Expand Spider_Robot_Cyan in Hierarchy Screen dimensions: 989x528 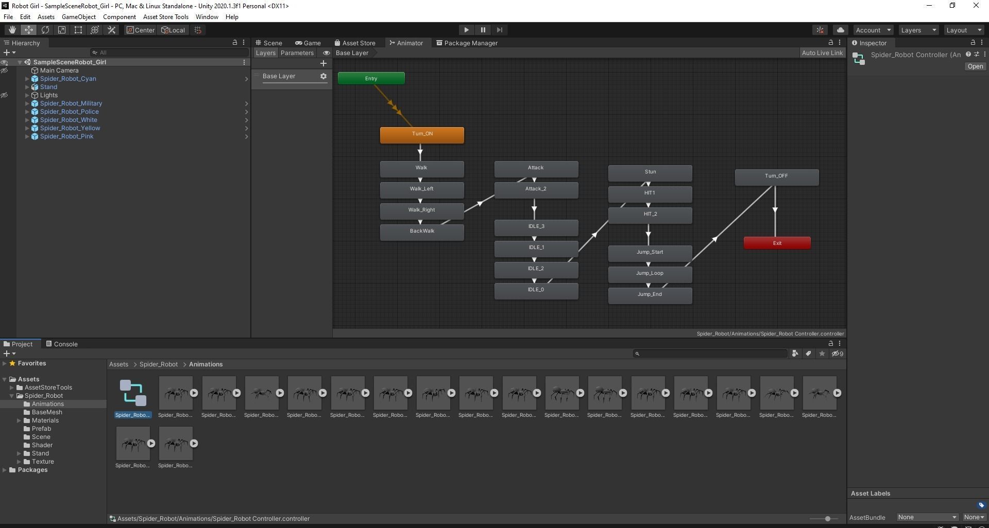[27, 79]
